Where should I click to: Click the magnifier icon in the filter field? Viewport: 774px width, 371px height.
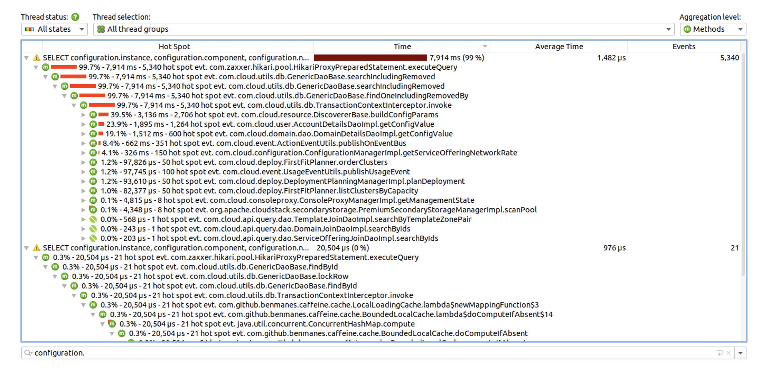click(x=27, y=353)
